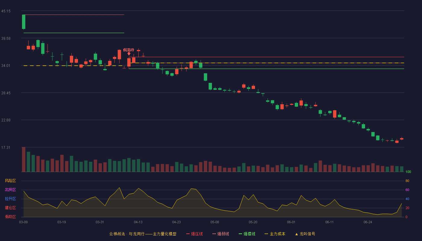Toggle the 强撑线 legend item
Image resolution: width=422 pixels, height=241 pixels.
pyautogui.click(x=247, y=234)
